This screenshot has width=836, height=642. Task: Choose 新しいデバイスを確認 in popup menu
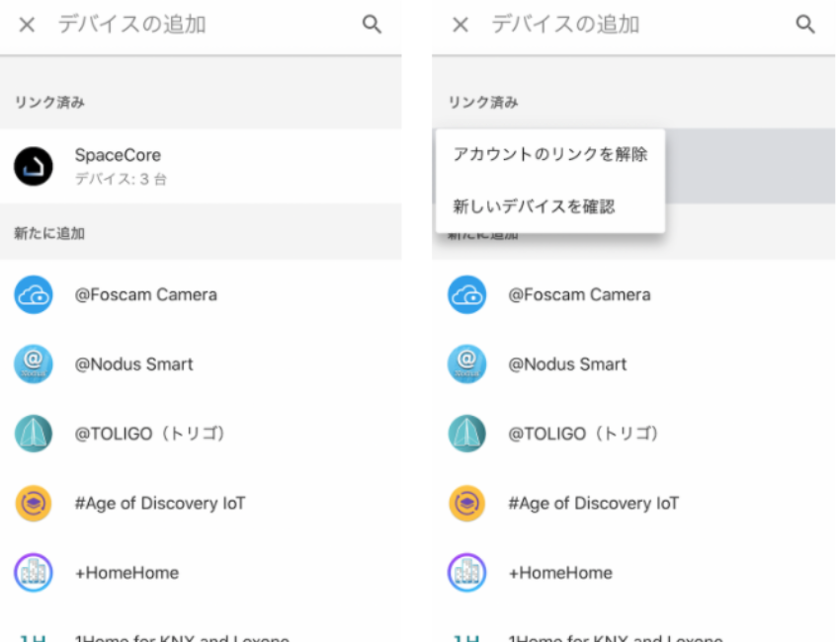coord(534,206)
